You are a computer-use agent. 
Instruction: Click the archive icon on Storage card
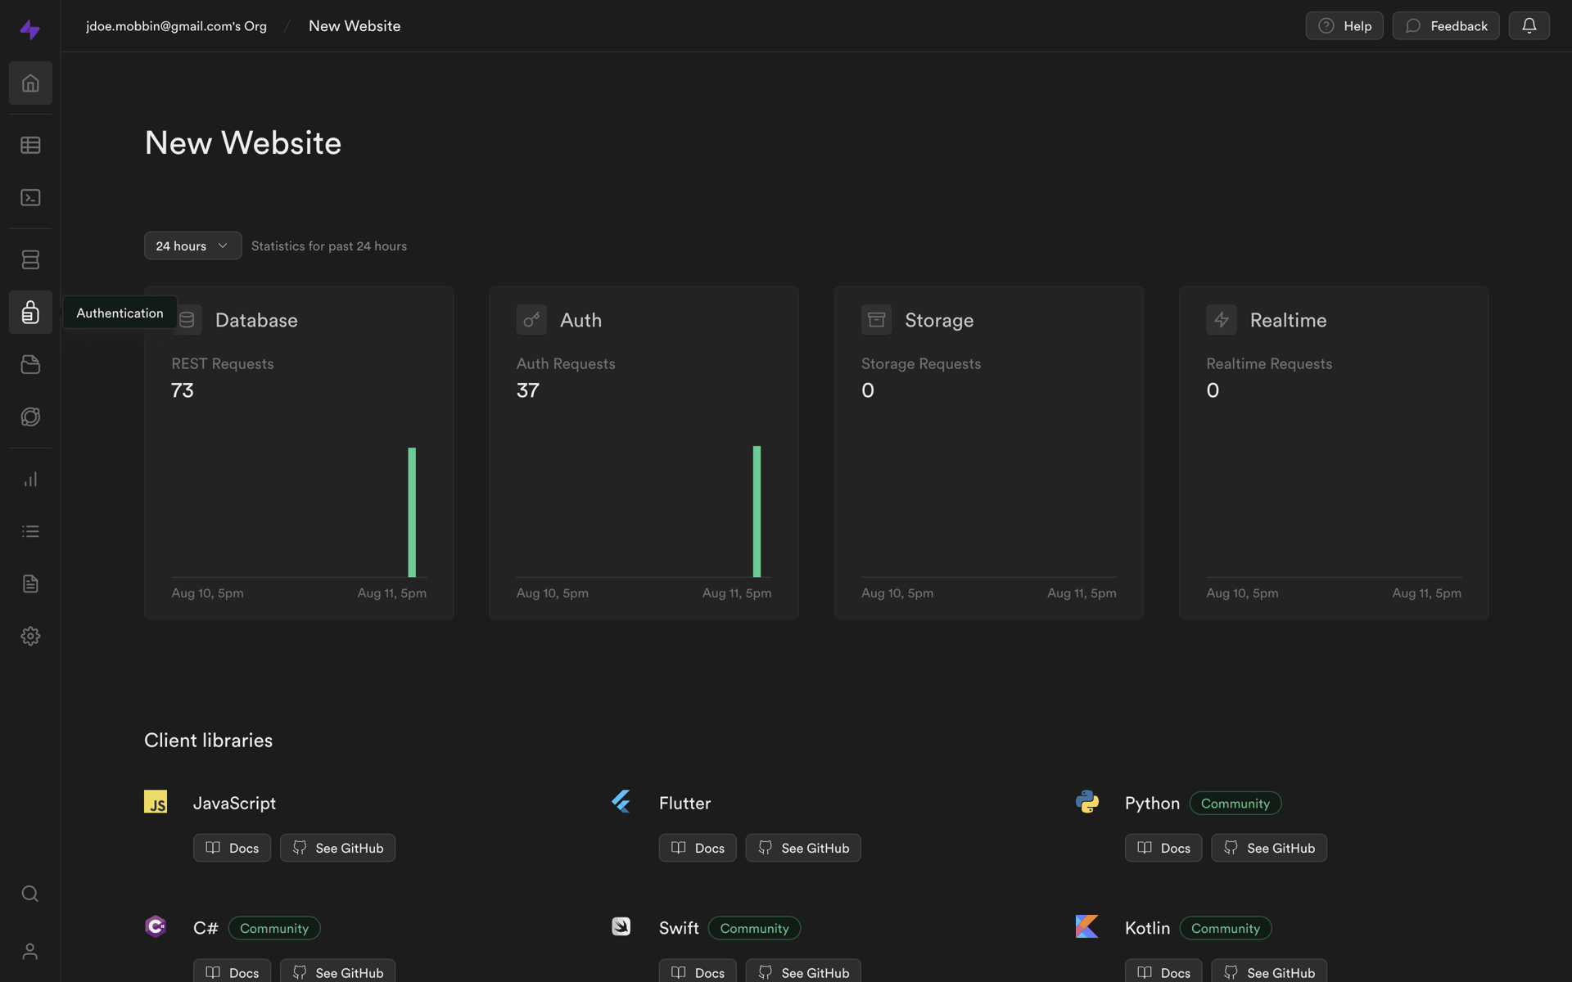tap(876, 320)
